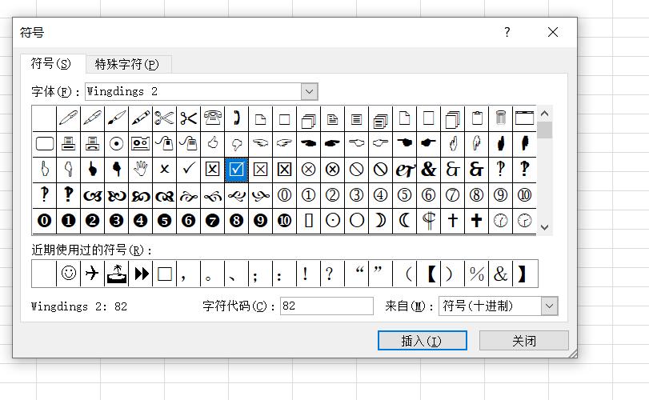Screen dimensions: 649x400
Task: Click the symbol grid scroll up arrow
Action: [545, 114]
